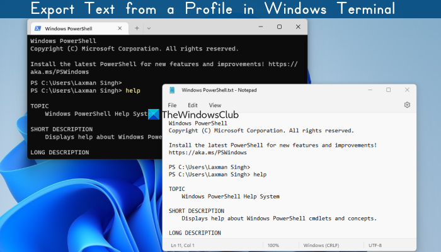The image size is (441, 252).
Task: Click 'Install the latest PowerShell' line in terminal
Action: pos(164,64)
